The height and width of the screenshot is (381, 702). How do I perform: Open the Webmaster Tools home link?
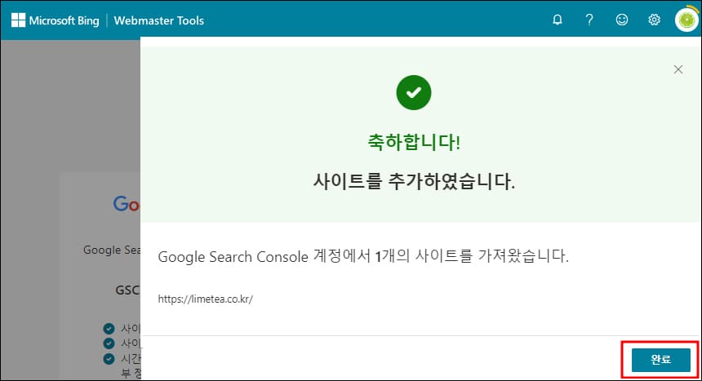(x=159, y=20)
